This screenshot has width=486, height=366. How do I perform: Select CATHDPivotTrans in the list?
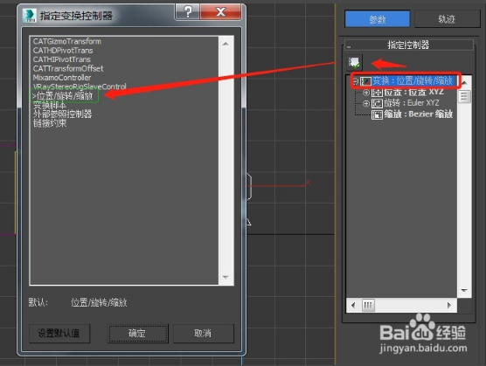pos(63,50)
